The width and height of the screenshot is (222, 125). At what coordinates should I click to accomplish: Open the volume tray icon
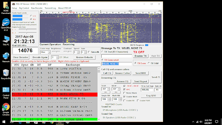[x=201, y=122]
